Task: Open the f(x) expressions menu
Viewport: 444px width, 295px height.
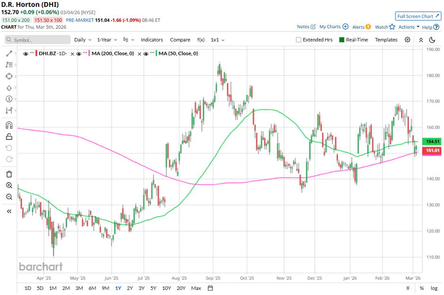Action: 201,40
